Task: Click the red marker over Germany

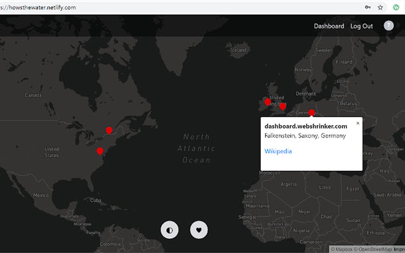Action: (312, 113)
